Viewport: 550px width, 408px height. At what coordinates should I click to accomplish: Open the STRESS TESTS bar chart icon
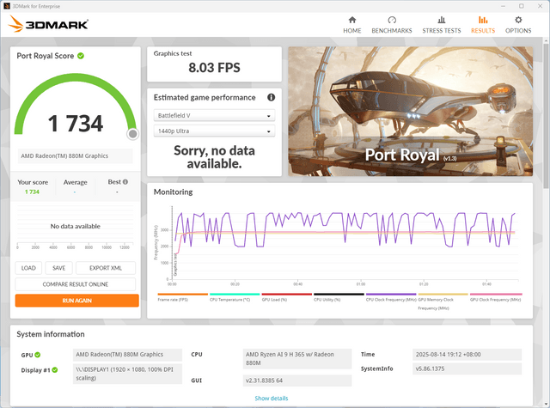tap(442, 20)
